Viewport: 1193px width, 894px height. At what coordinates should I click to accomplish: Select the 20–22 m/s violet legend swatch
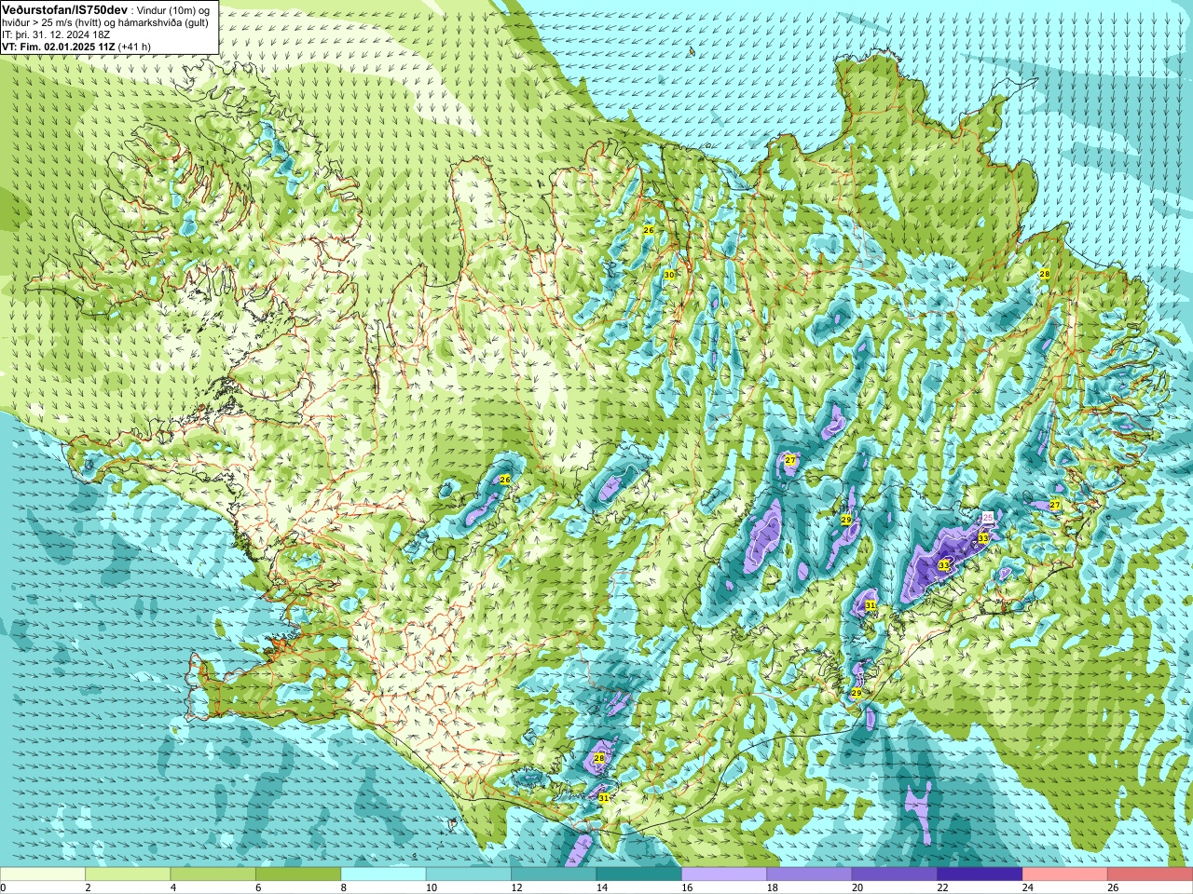(x=895, y=874)
